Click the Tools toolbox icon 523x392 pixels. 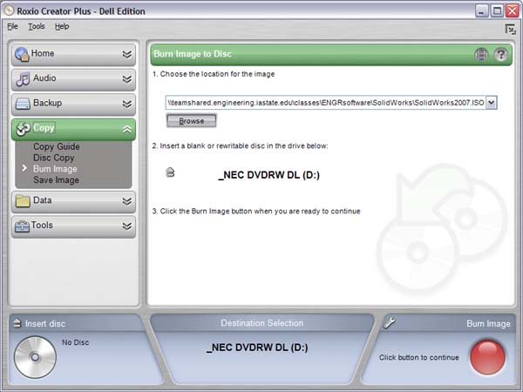click(x=22, y=226)
